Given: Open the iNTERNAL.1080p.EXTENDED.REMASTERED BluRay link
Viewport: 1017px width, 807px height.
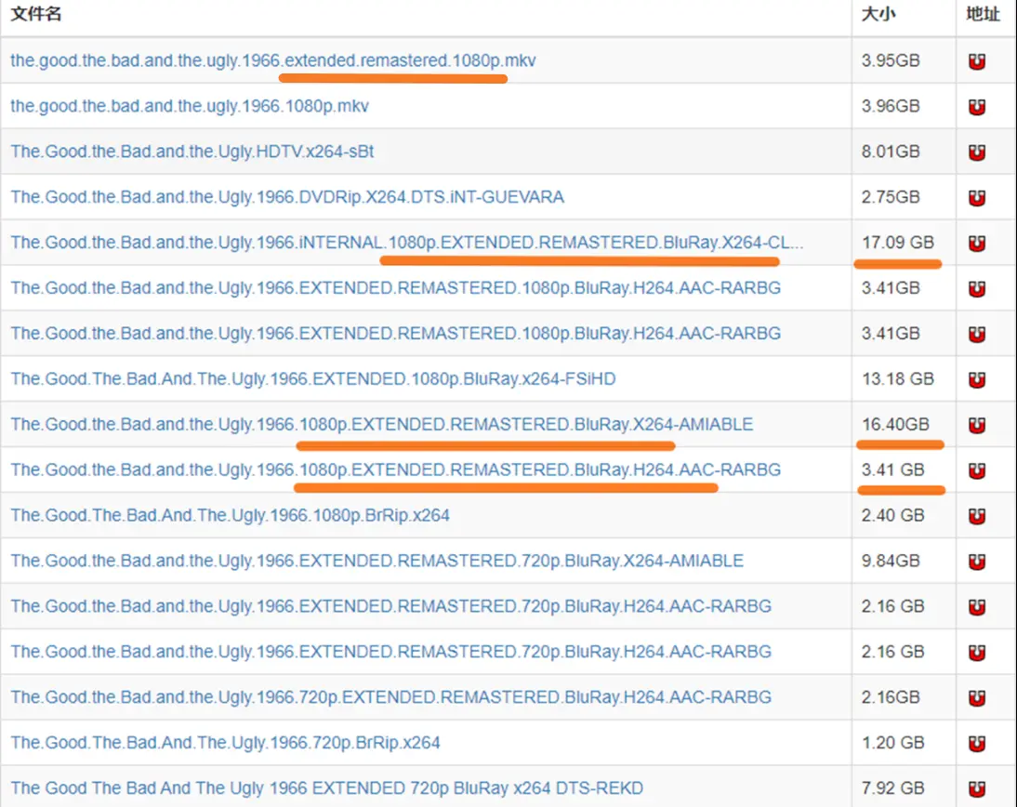Looking at the screenshot, I should point(406,243).
